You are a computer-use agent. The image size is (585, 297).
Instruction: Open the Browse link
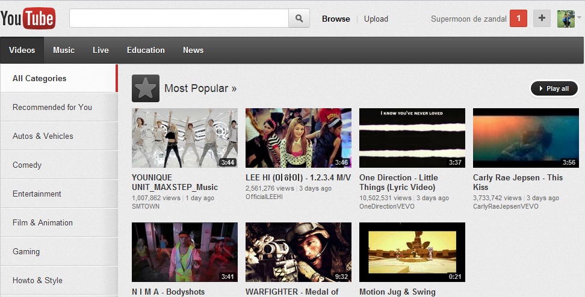pyautogui.click(x=336, y=19)
